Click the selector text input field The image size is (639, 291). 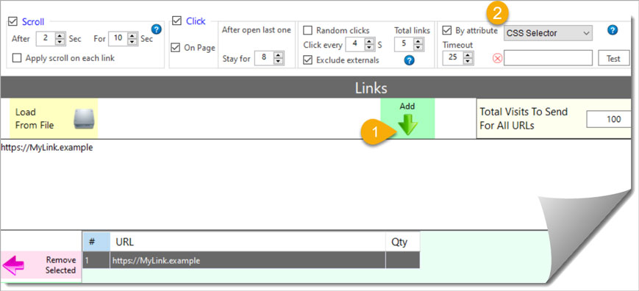pos(548,58)
